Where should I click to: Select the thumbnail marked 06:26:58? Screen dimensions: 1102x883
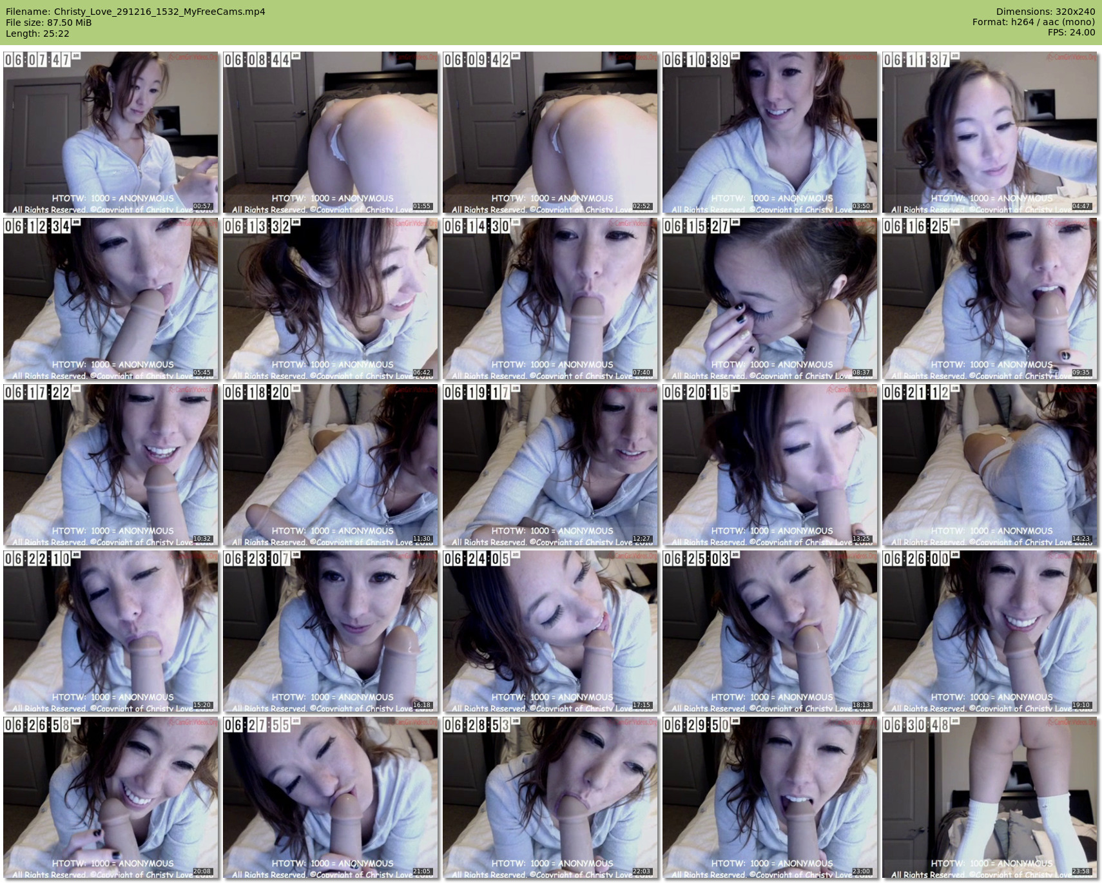click(x=110, y=797)
